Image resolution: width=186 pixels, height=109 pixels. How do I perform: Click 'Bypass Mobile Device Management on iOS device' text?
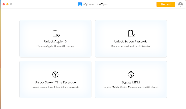pyautogui.click(x=131, y=87)
